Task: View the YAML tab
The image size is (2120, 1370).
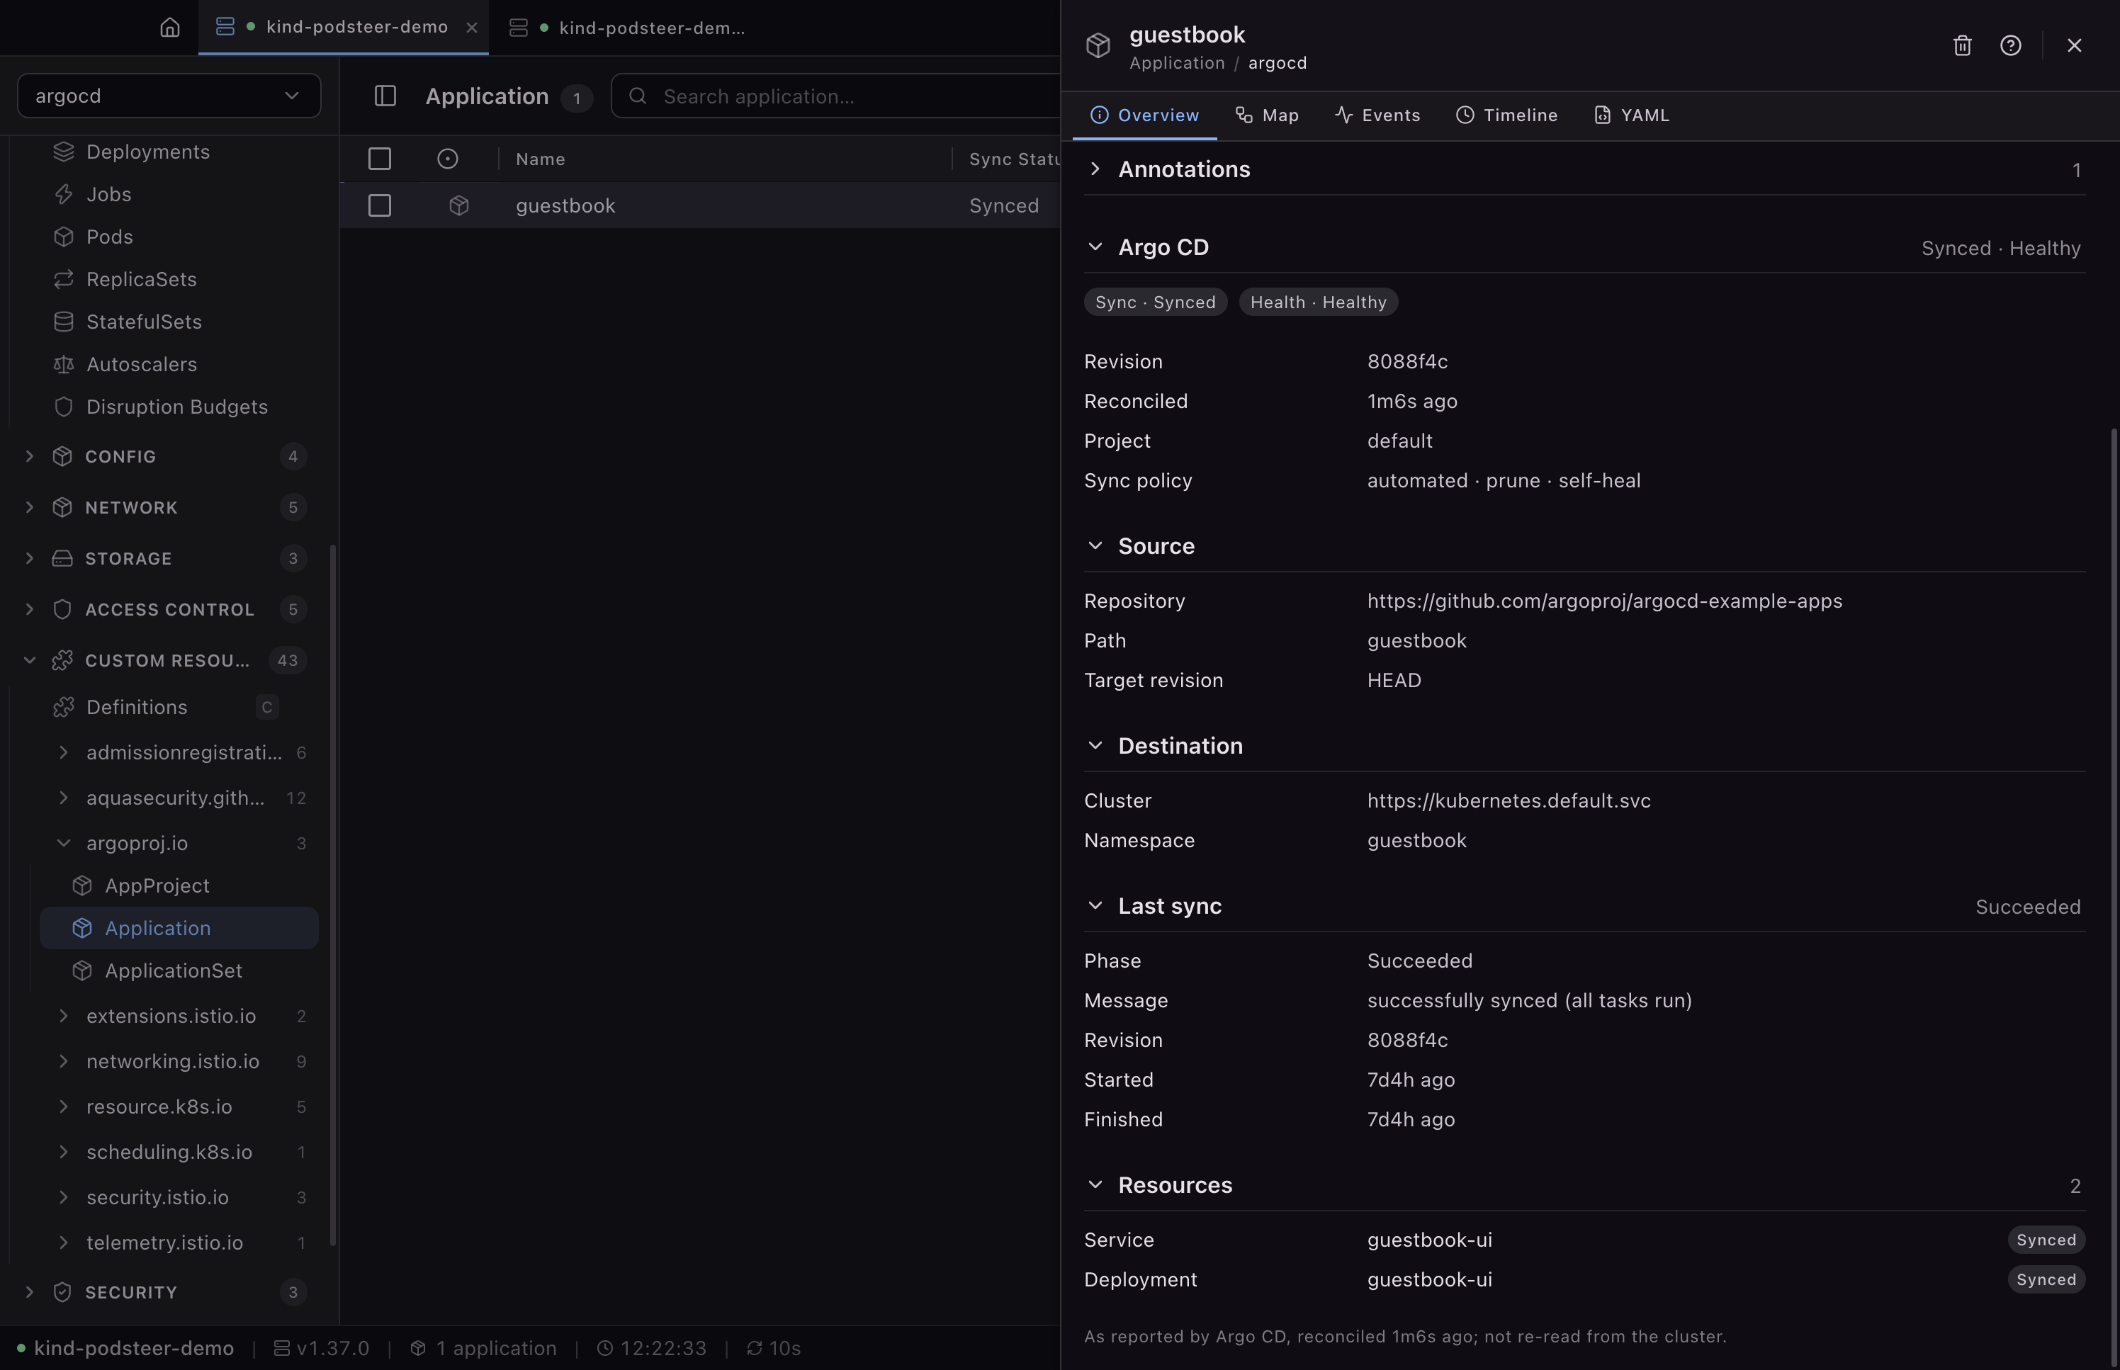Action: 1630,115
